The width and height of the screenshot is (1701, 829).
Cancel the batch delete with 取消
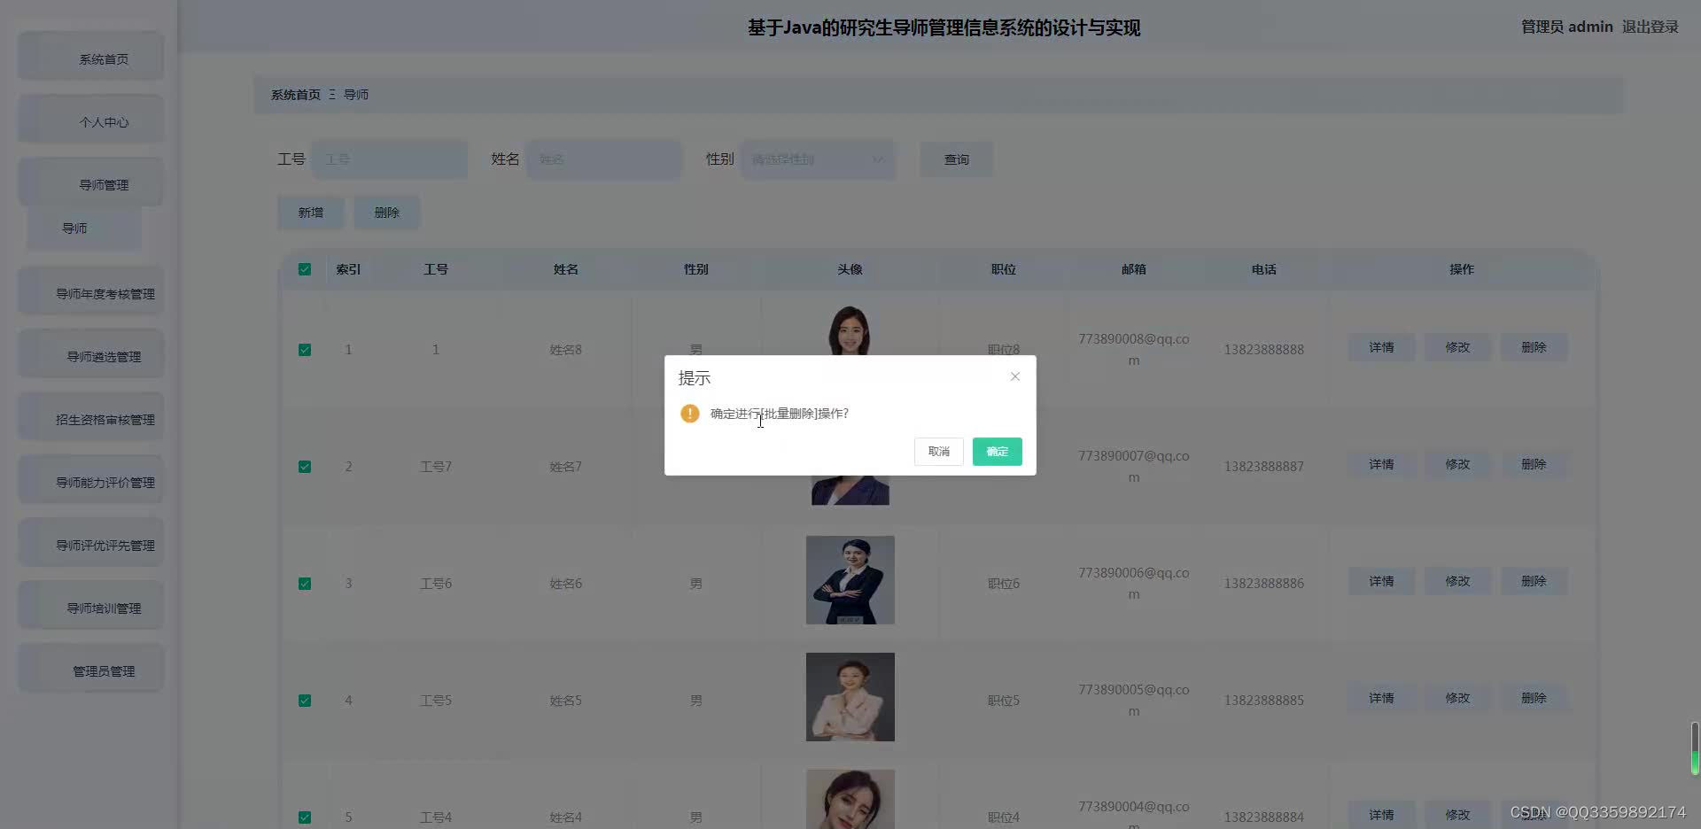pyautogui.click(x=938, y=452)
